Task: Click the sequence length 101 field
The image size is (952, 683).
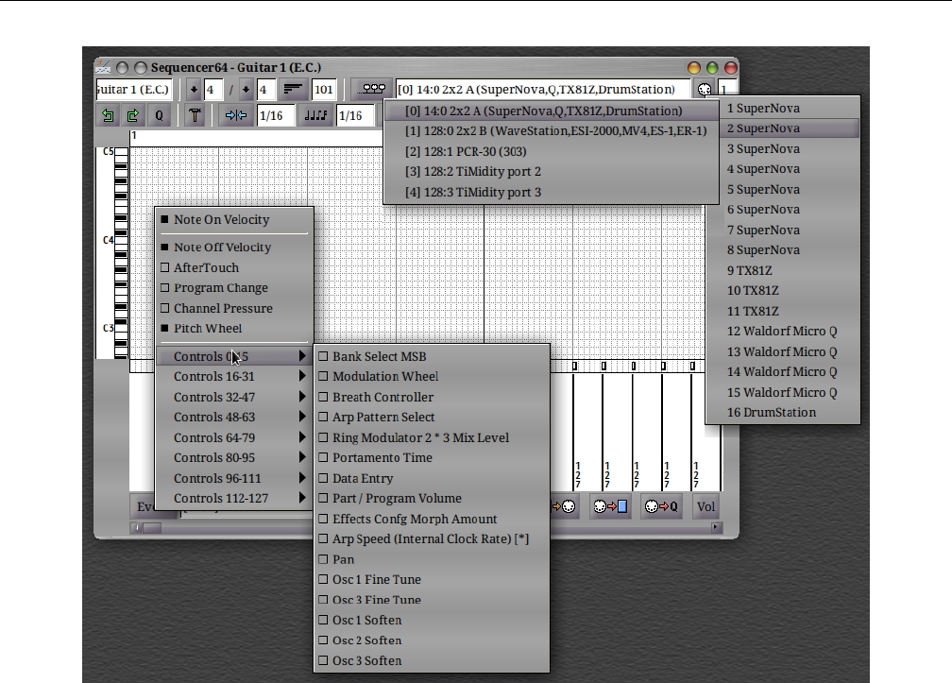Action: pyautogui.click(x=324, y=89)
